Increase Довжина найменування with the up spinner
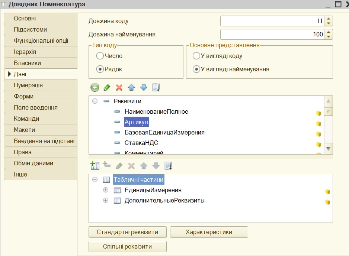Viewport: 349px width, 256px height. click(329, 32)
